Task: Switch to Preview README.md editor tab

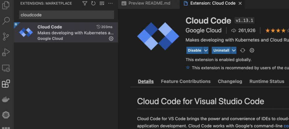Action: (149, 3)
